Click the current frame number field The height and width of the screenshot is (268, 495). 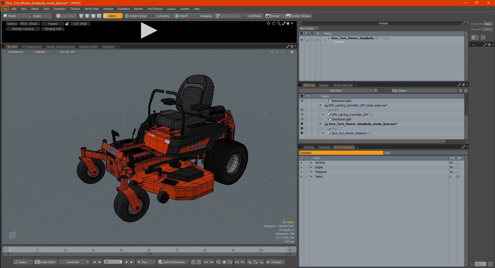[112, 262]
